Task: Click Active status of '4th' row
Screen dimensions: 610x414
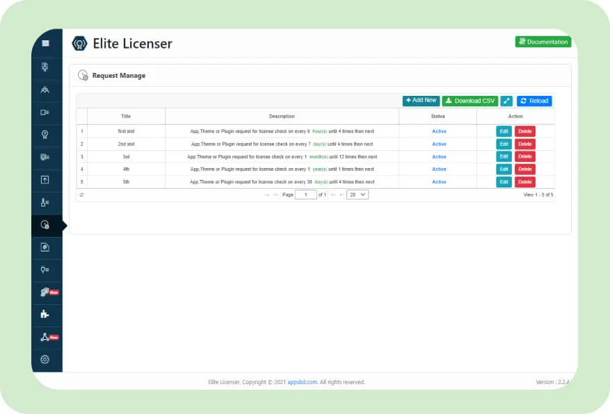Action: 439,169
